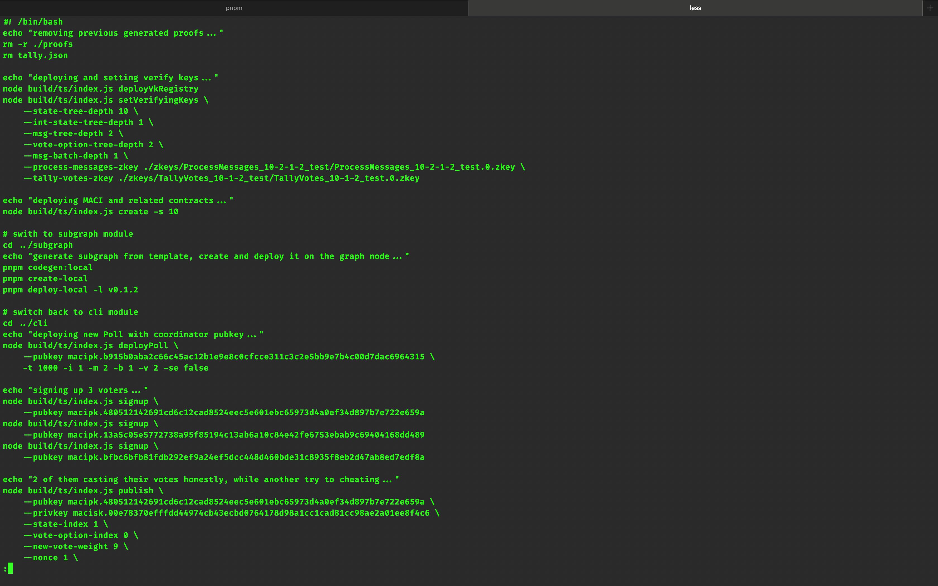Click '--msg-tree-depth 2' option
938x586 pixels.
pos(74,134)
